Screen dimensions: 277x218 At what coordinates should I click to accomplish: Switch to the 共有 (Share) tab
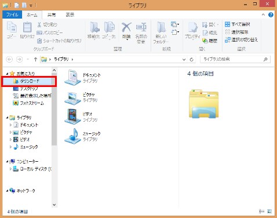coord(52,15)
